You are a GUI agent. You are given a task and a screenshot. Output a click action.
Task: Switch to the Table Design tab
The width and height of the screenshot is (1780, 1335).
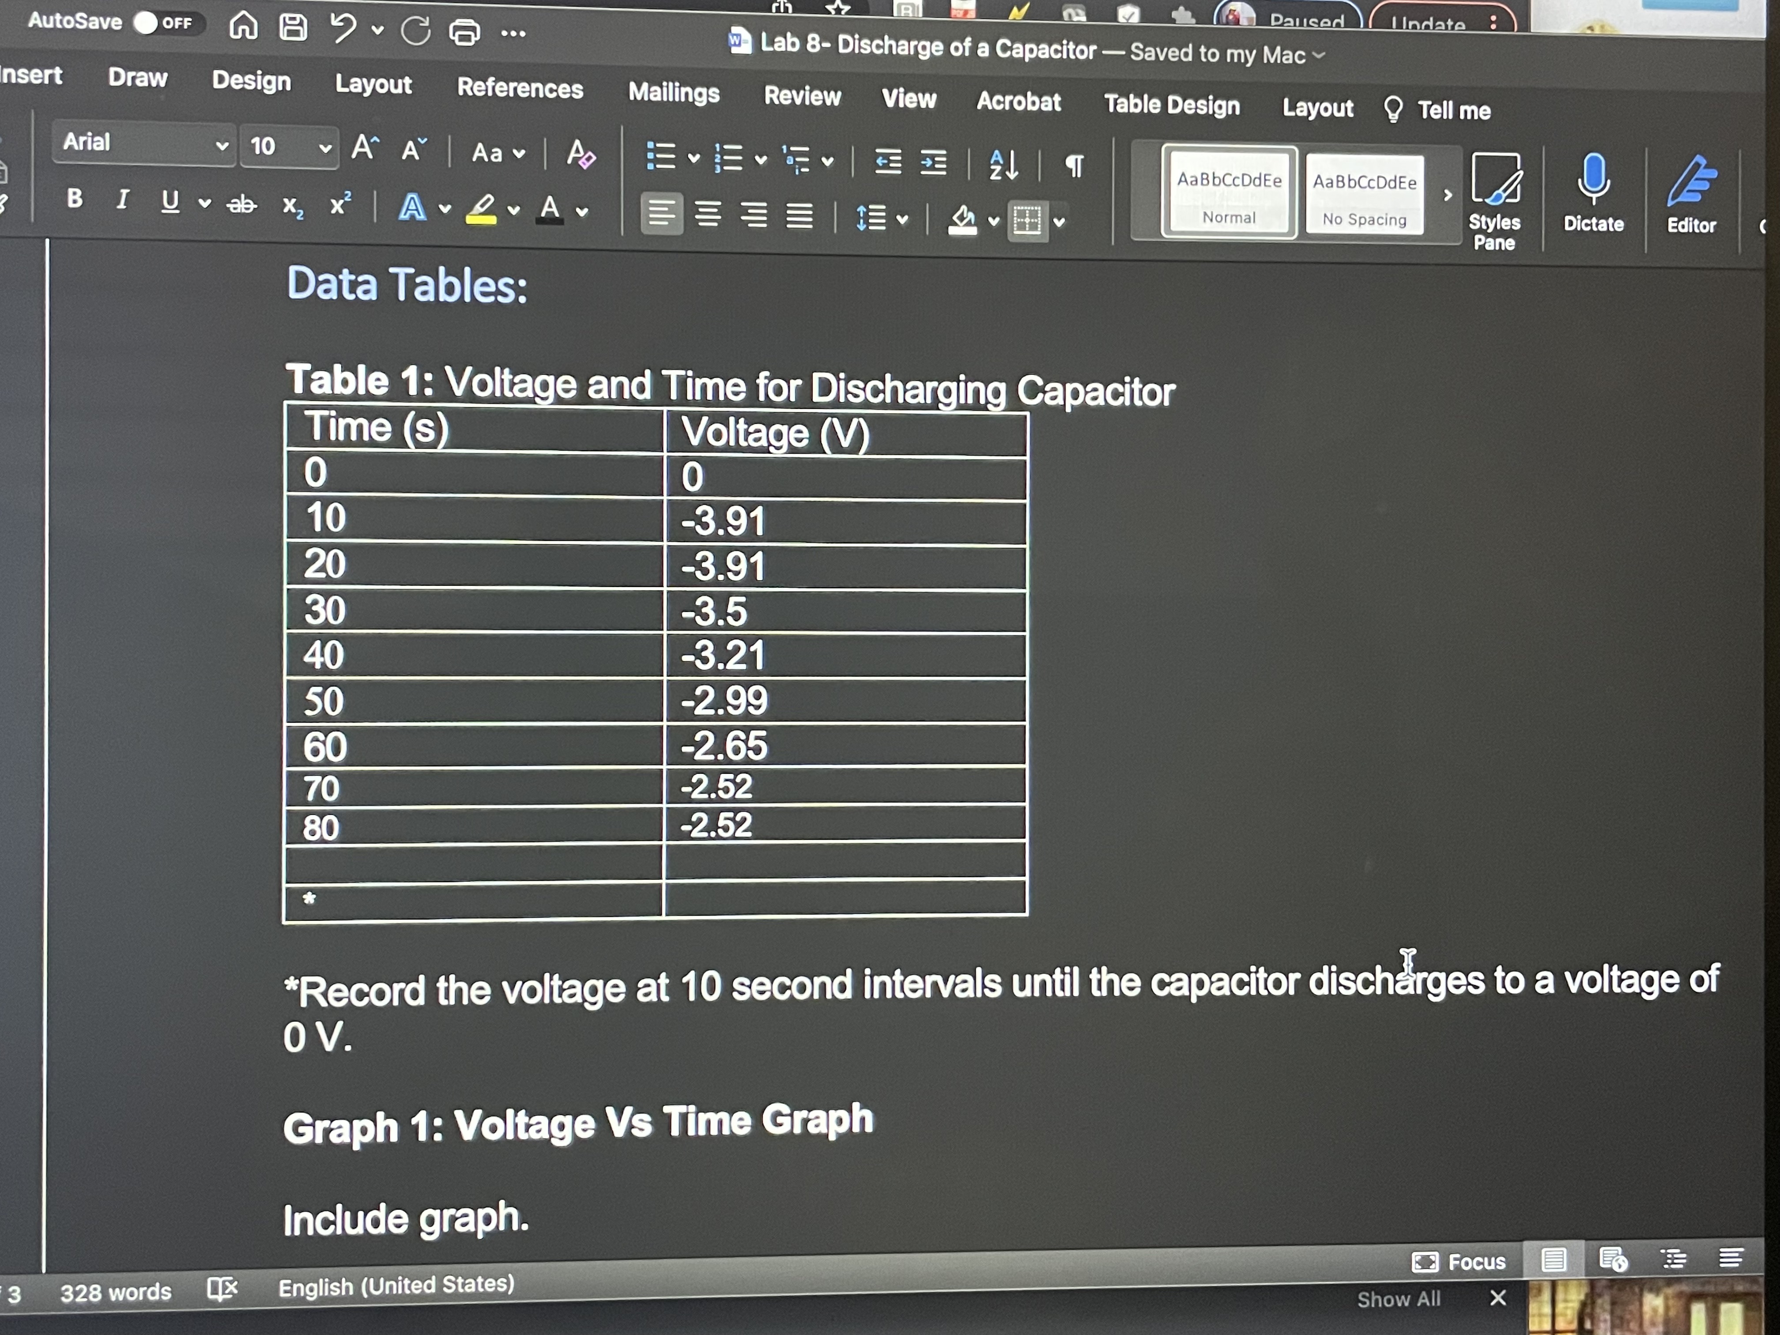1171,105
